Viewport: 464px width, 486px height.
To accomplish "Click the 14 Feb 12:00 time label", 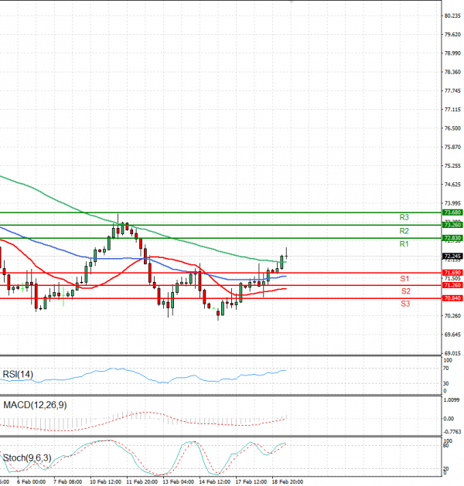I will pos(215,481).
